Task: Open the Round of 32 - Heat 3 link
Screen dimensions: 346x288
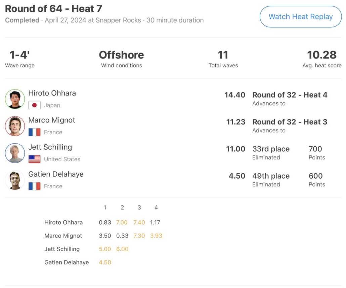Action: pos(290,122)
